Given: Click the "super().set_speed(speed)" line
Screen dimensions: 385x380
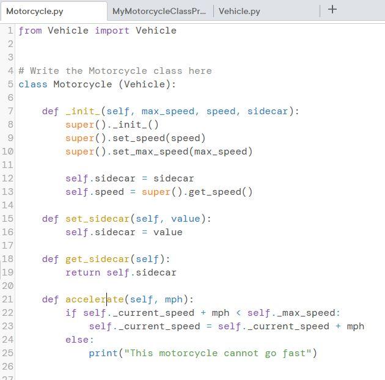Looking at the screenshot, I should coord(135,138).
